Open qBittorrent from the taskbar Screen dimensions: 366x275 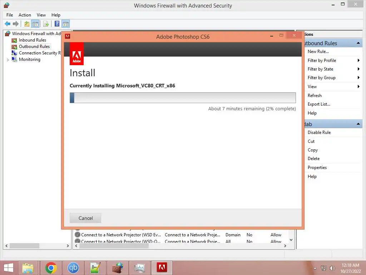(x=73, y=268)
